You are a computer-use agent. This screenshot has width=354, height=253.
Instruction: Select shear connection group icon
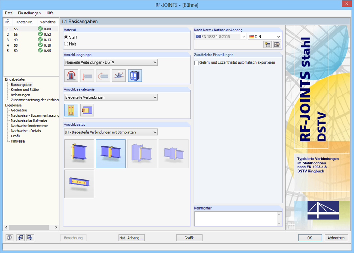(x=87, y=76)
